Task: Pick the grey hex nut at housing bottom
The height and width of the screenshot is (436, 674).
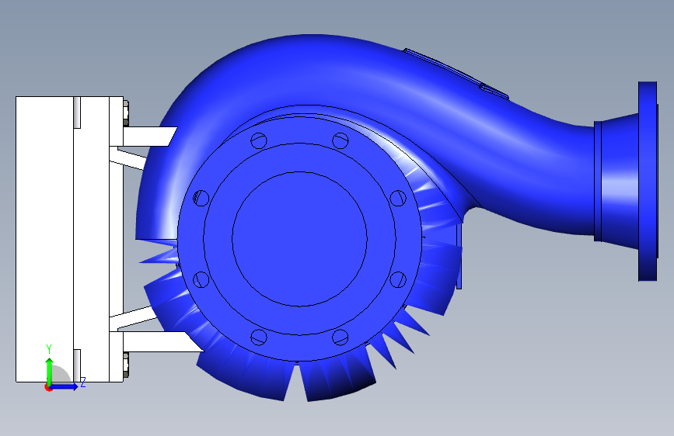Action: point(126,365)
